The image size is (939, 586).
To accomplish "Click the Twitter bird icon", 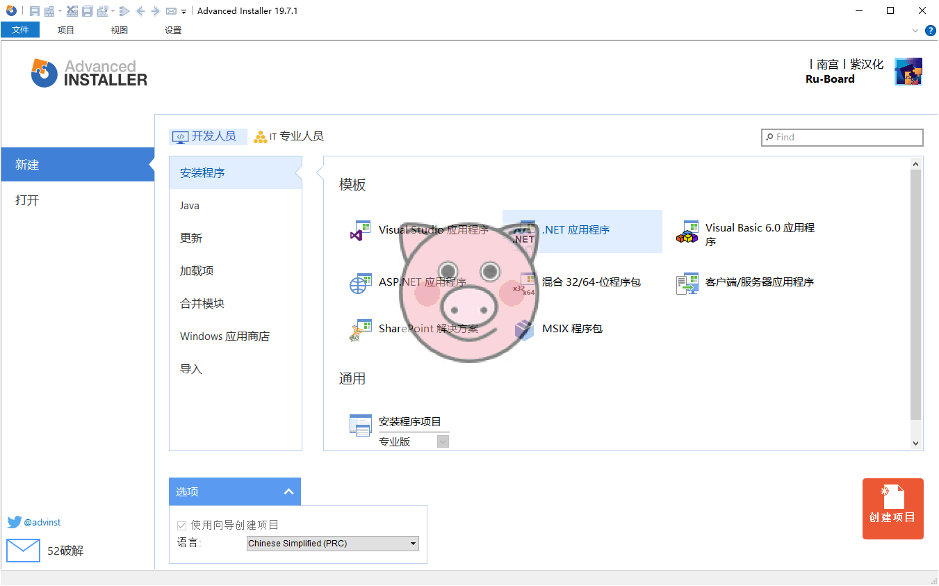I will pyautogui.click(x=15, y=522).
